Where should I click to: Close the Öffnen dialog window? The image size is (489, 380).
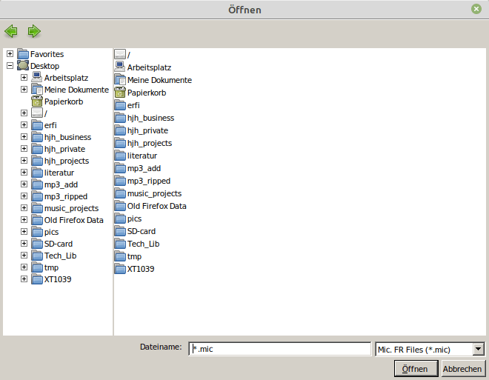pos(476,9)
